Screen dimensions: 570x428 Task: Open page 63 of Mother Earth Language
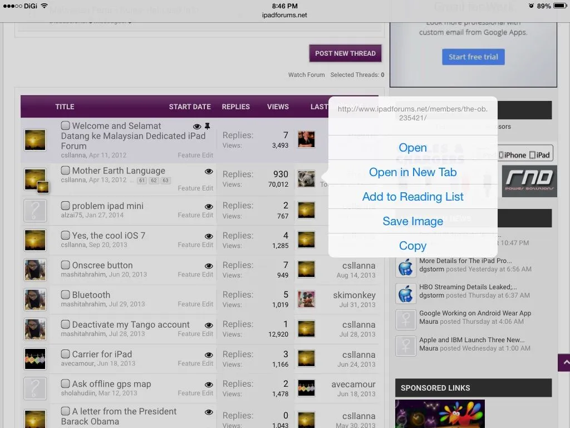(x=165, y=181)
